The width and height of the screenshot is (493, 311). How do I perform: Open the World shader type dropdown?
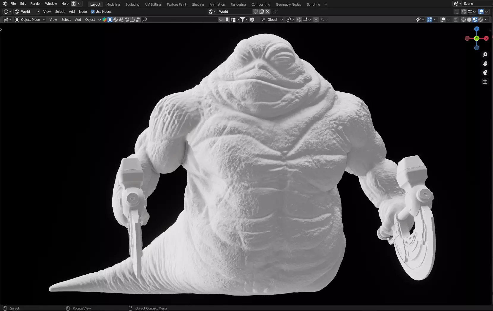pyautogui.click(x=27, y=12)
